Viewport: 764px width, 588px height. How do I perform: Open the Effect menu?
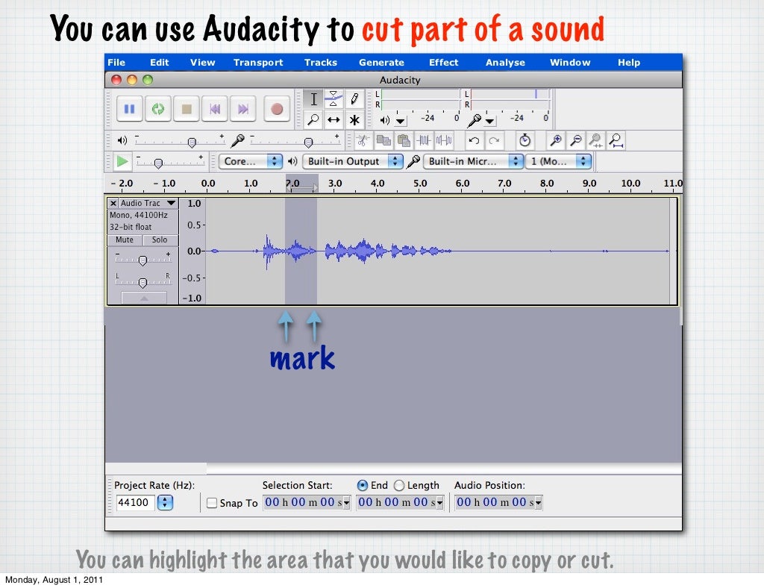pyautogui.click(x=443, y=63)
